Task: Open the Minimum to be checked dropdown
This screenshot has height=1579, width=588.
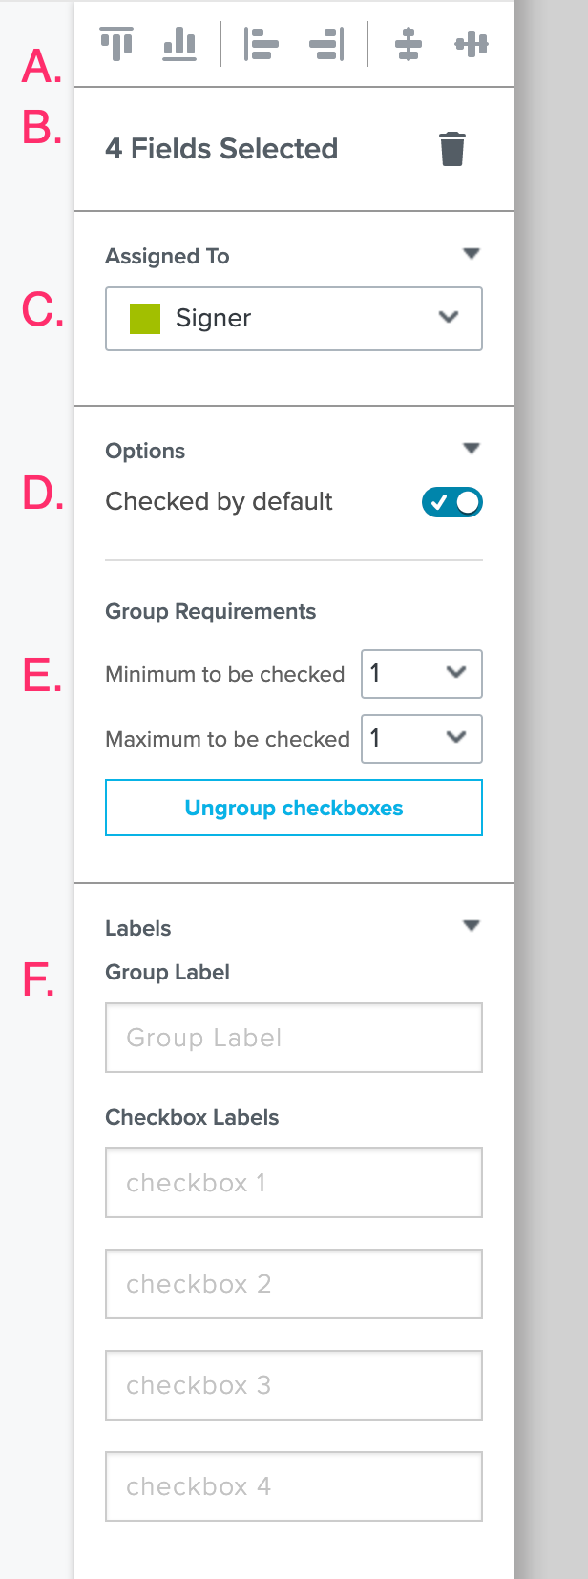Action: 421,674
